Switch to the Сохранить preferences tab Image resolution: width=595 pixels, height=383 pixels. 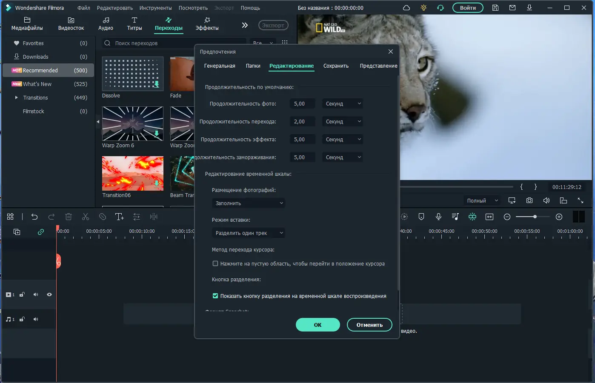click(x=336, y=66)
